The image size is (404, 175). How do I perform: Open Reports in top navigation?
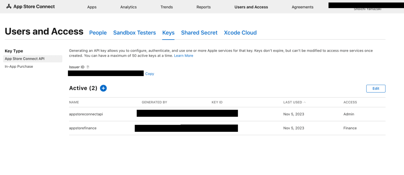coord(204,7)
